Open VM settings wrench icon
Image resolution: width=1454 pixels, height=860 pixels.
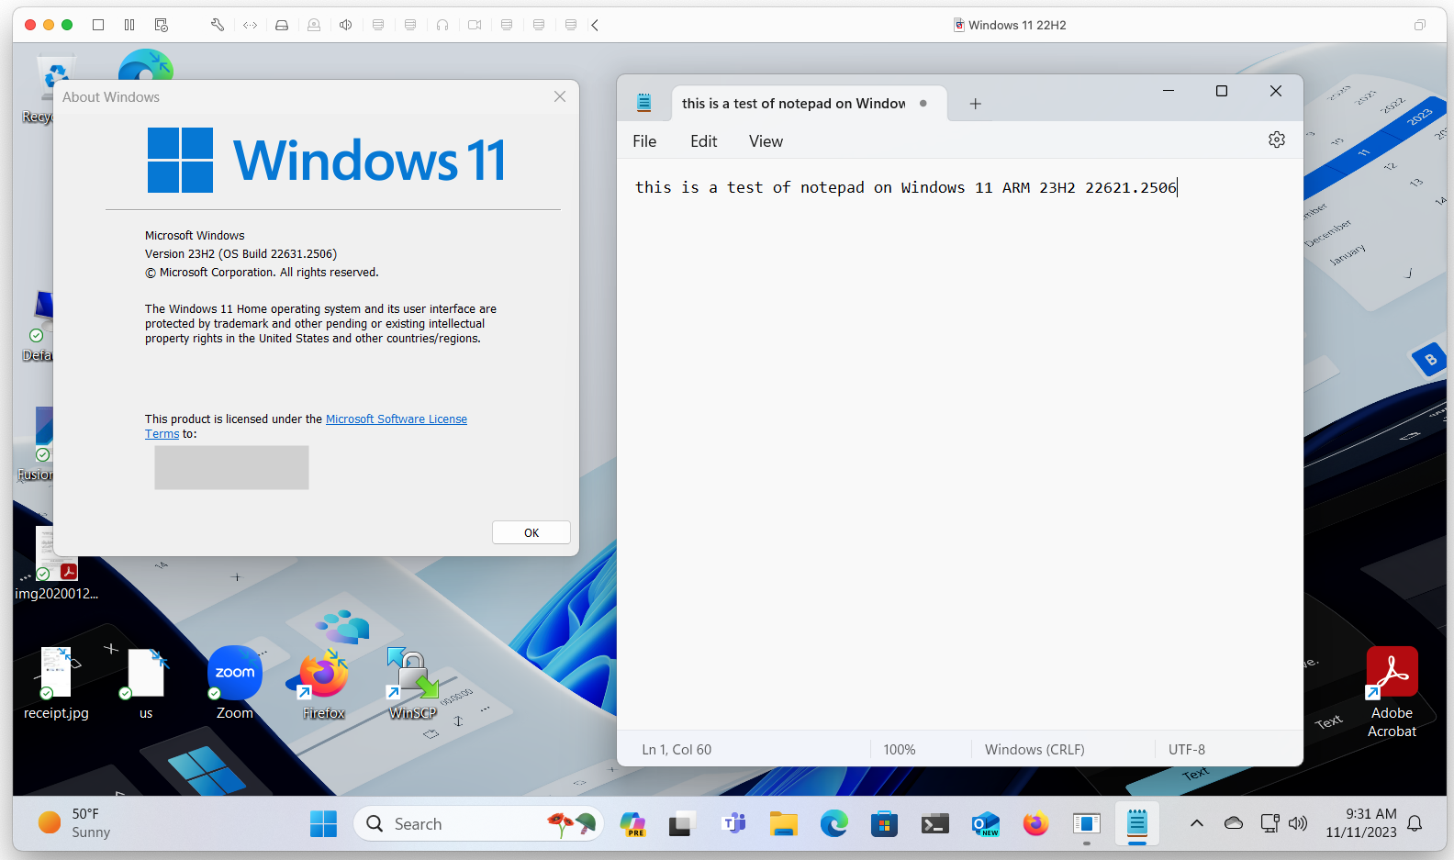coord(218,25)
